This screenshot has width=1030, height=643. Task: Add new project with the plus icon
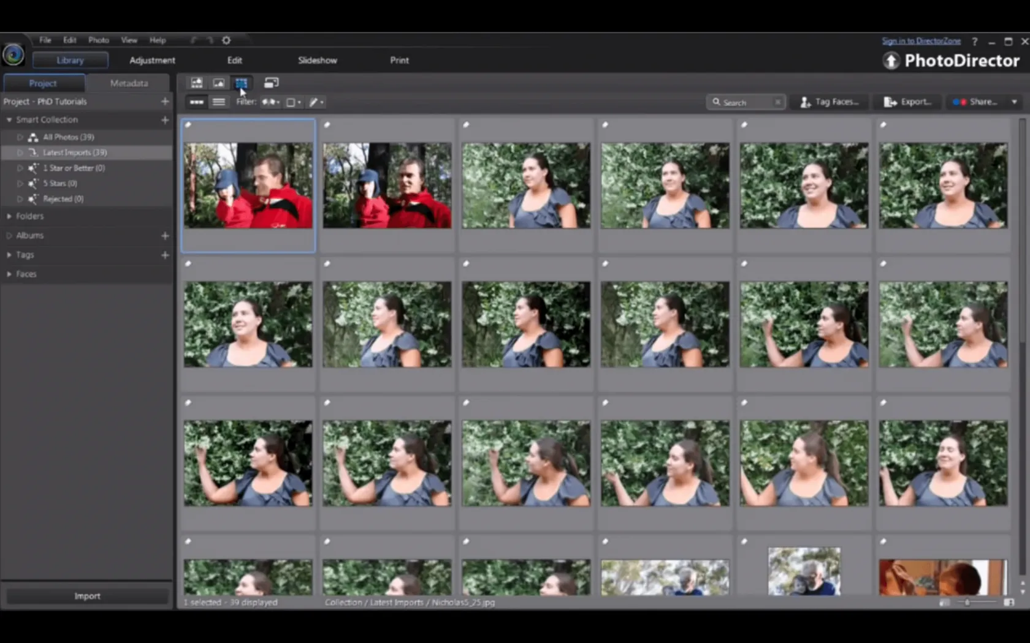coord(165,102)
